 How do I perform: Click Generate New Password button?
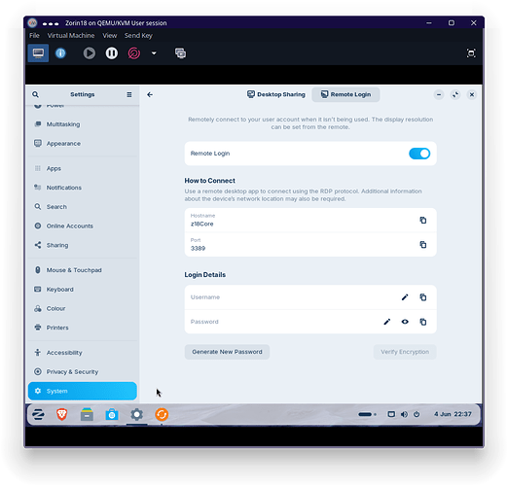pos(227,352)
